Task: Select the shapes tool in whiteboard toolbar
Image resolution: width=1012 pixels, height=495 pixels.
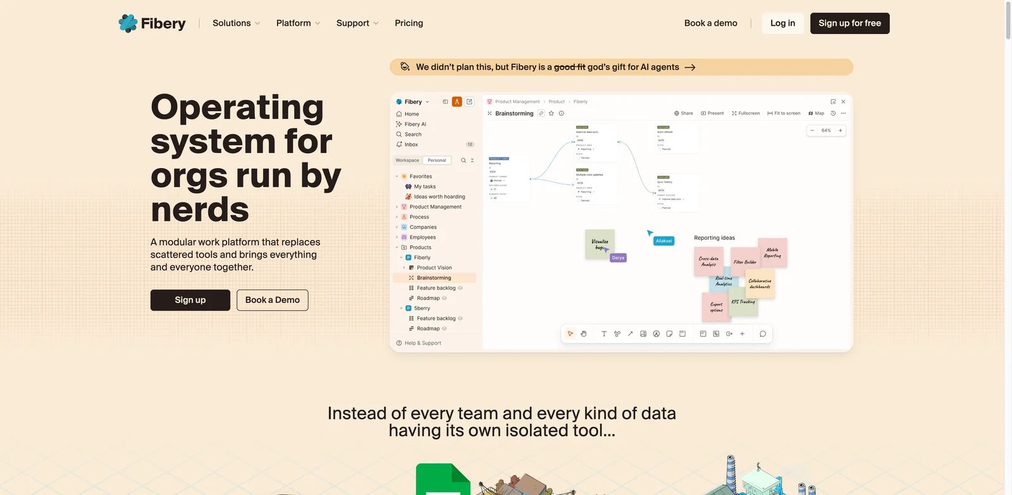Action: coord(617,334)
